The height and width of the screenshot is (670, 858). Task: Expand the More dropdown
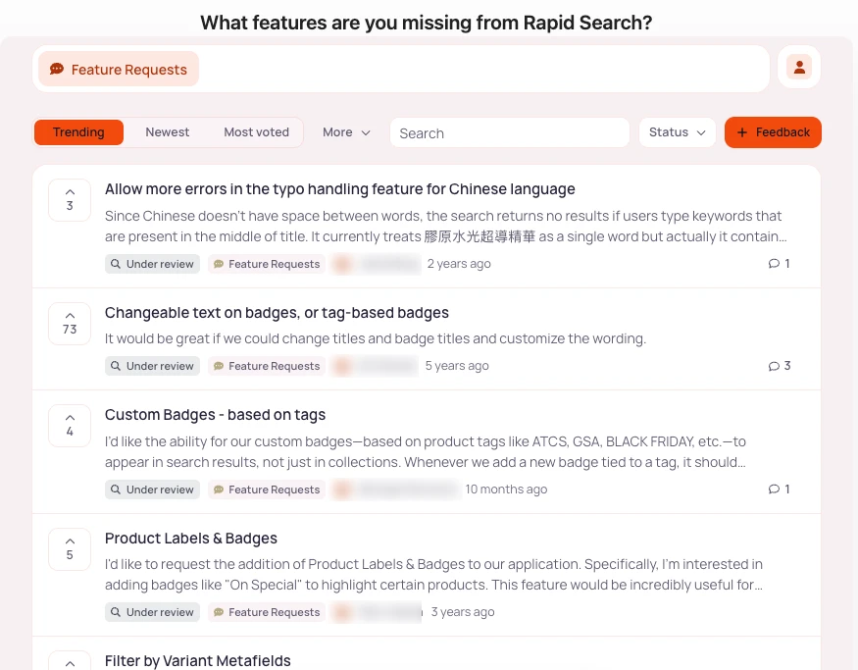[346, 132]
